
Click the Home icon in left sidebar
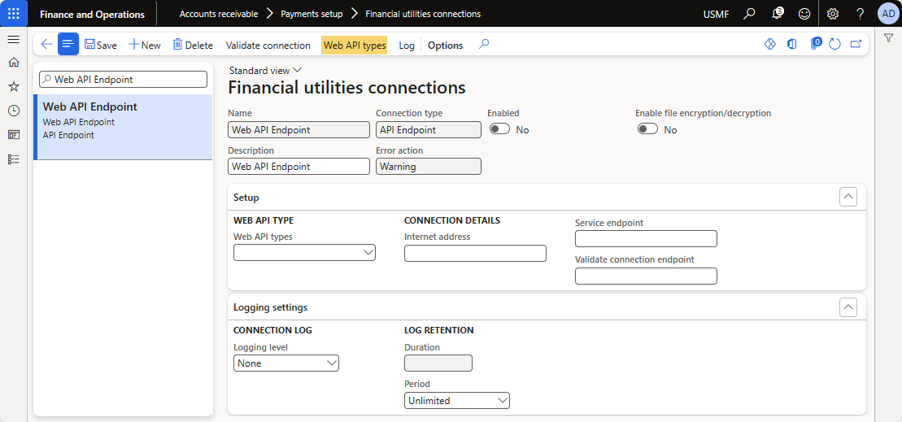(13, 62)
